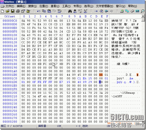
Task: Open the 工具(T) menu
Action: tap(66, 6)
